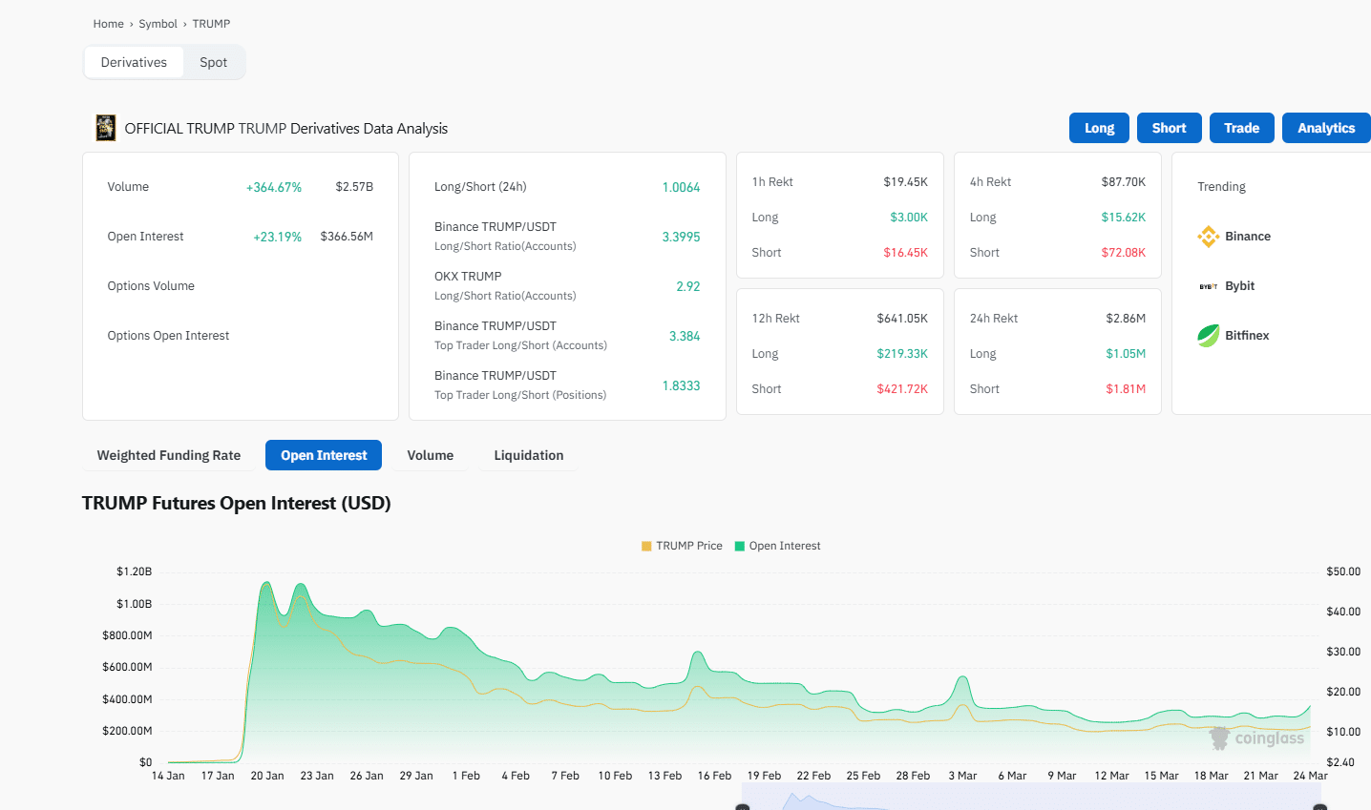This screenshot has height=810, width=1371.
Task: Toggle the Open Interest legend series
Action: coord(777,546)
